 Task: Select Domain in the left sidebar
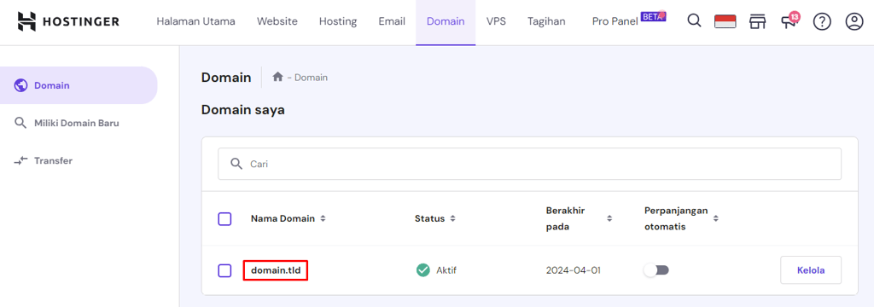coord(79,85)
